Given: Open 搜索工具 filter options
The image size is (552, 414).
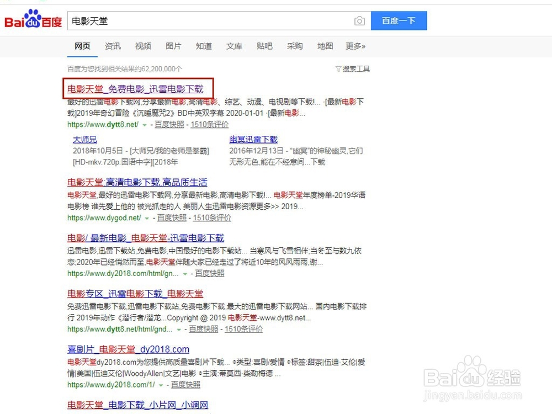Looking at the screenshot, I should point(352,68).
